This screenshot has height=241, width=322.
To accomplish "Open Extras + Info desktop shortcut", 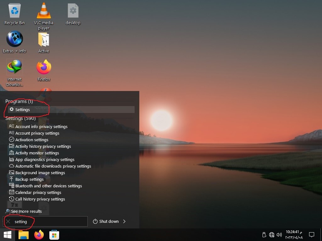I will click(14, 42).
